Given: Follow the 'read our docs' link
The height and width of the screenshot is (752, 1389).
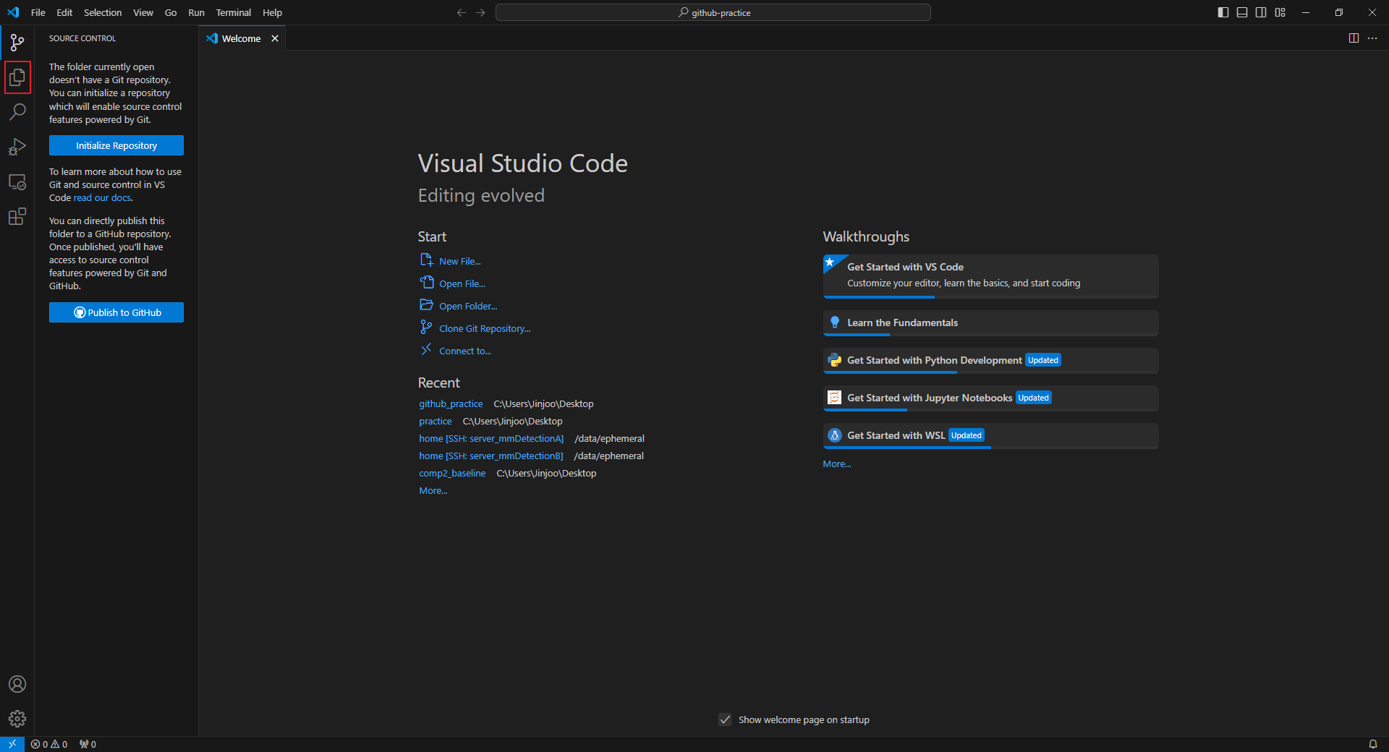Looking at the screenshot, I should click(103, 198).
